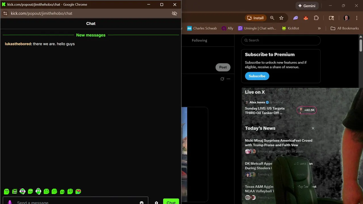Viewport: 363px width, 204px height.
Task: Click the zoom magnifier icon in address bar
Action: 272,18
